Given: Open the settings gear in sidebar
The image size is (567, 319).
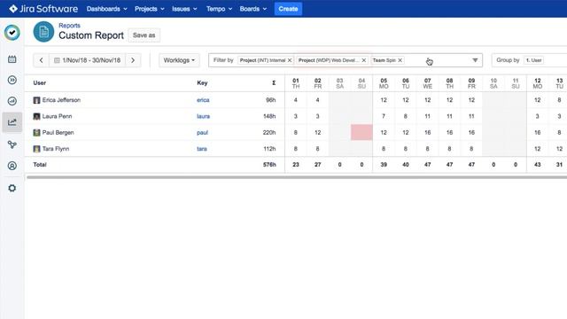Looking at the screenshot, I should click(12, 188).
